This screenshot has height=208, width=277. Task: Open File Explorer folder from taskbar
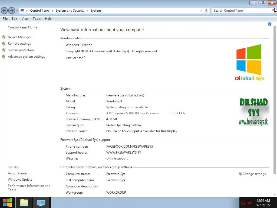(24, 203)
